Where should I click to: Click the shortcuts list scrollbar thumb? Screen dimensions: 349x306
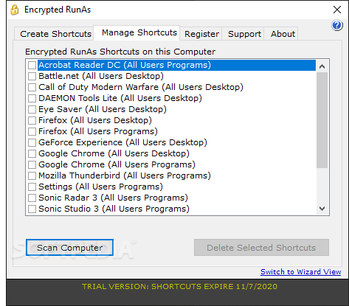322,120
